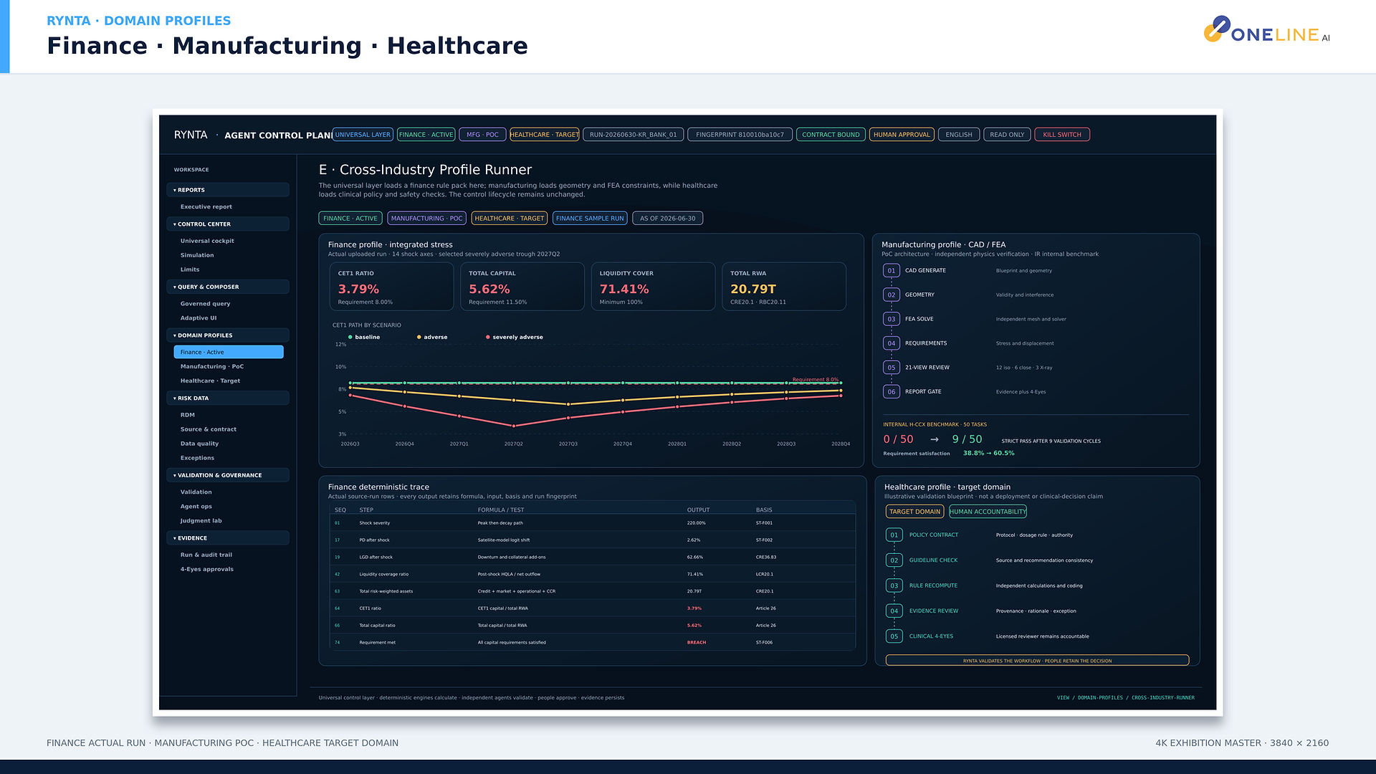The height and width of the screenshot is (774, 1376).
Task: Open Data quality in the sidebar
Action: point(200,444)
